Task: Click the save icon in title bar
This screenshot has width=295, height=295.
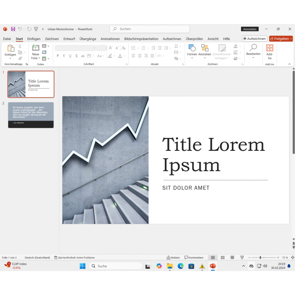Action: coord(13,29)
